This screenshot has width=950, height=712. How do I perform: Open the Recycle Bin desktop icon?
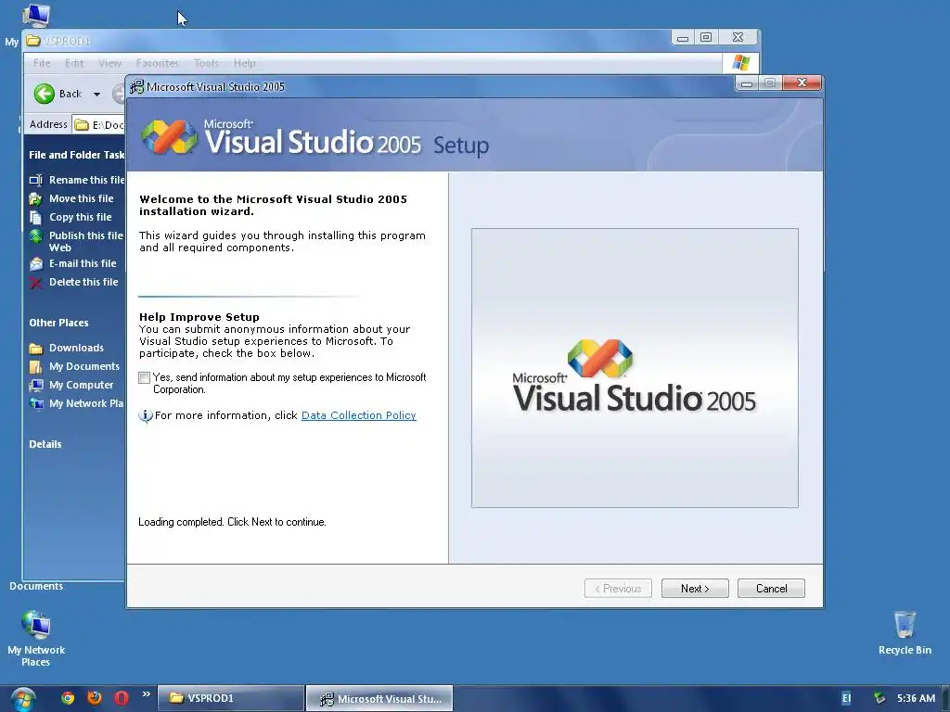pos(905,634)
